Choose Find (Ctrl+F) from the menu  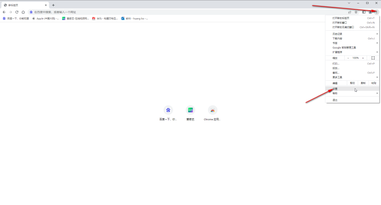352,73
